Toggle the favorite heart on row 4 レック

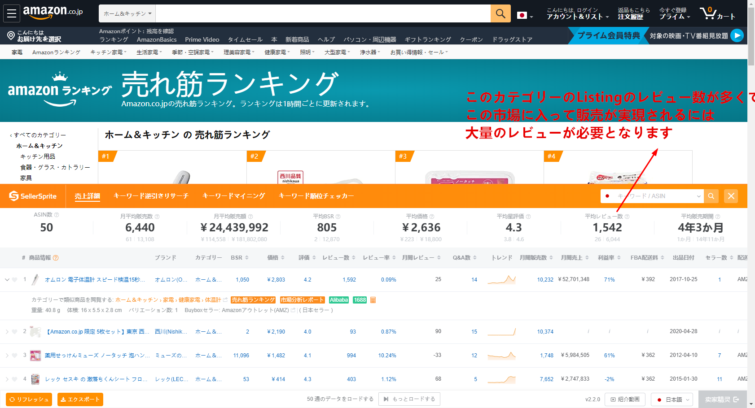[x=15, y=379]
